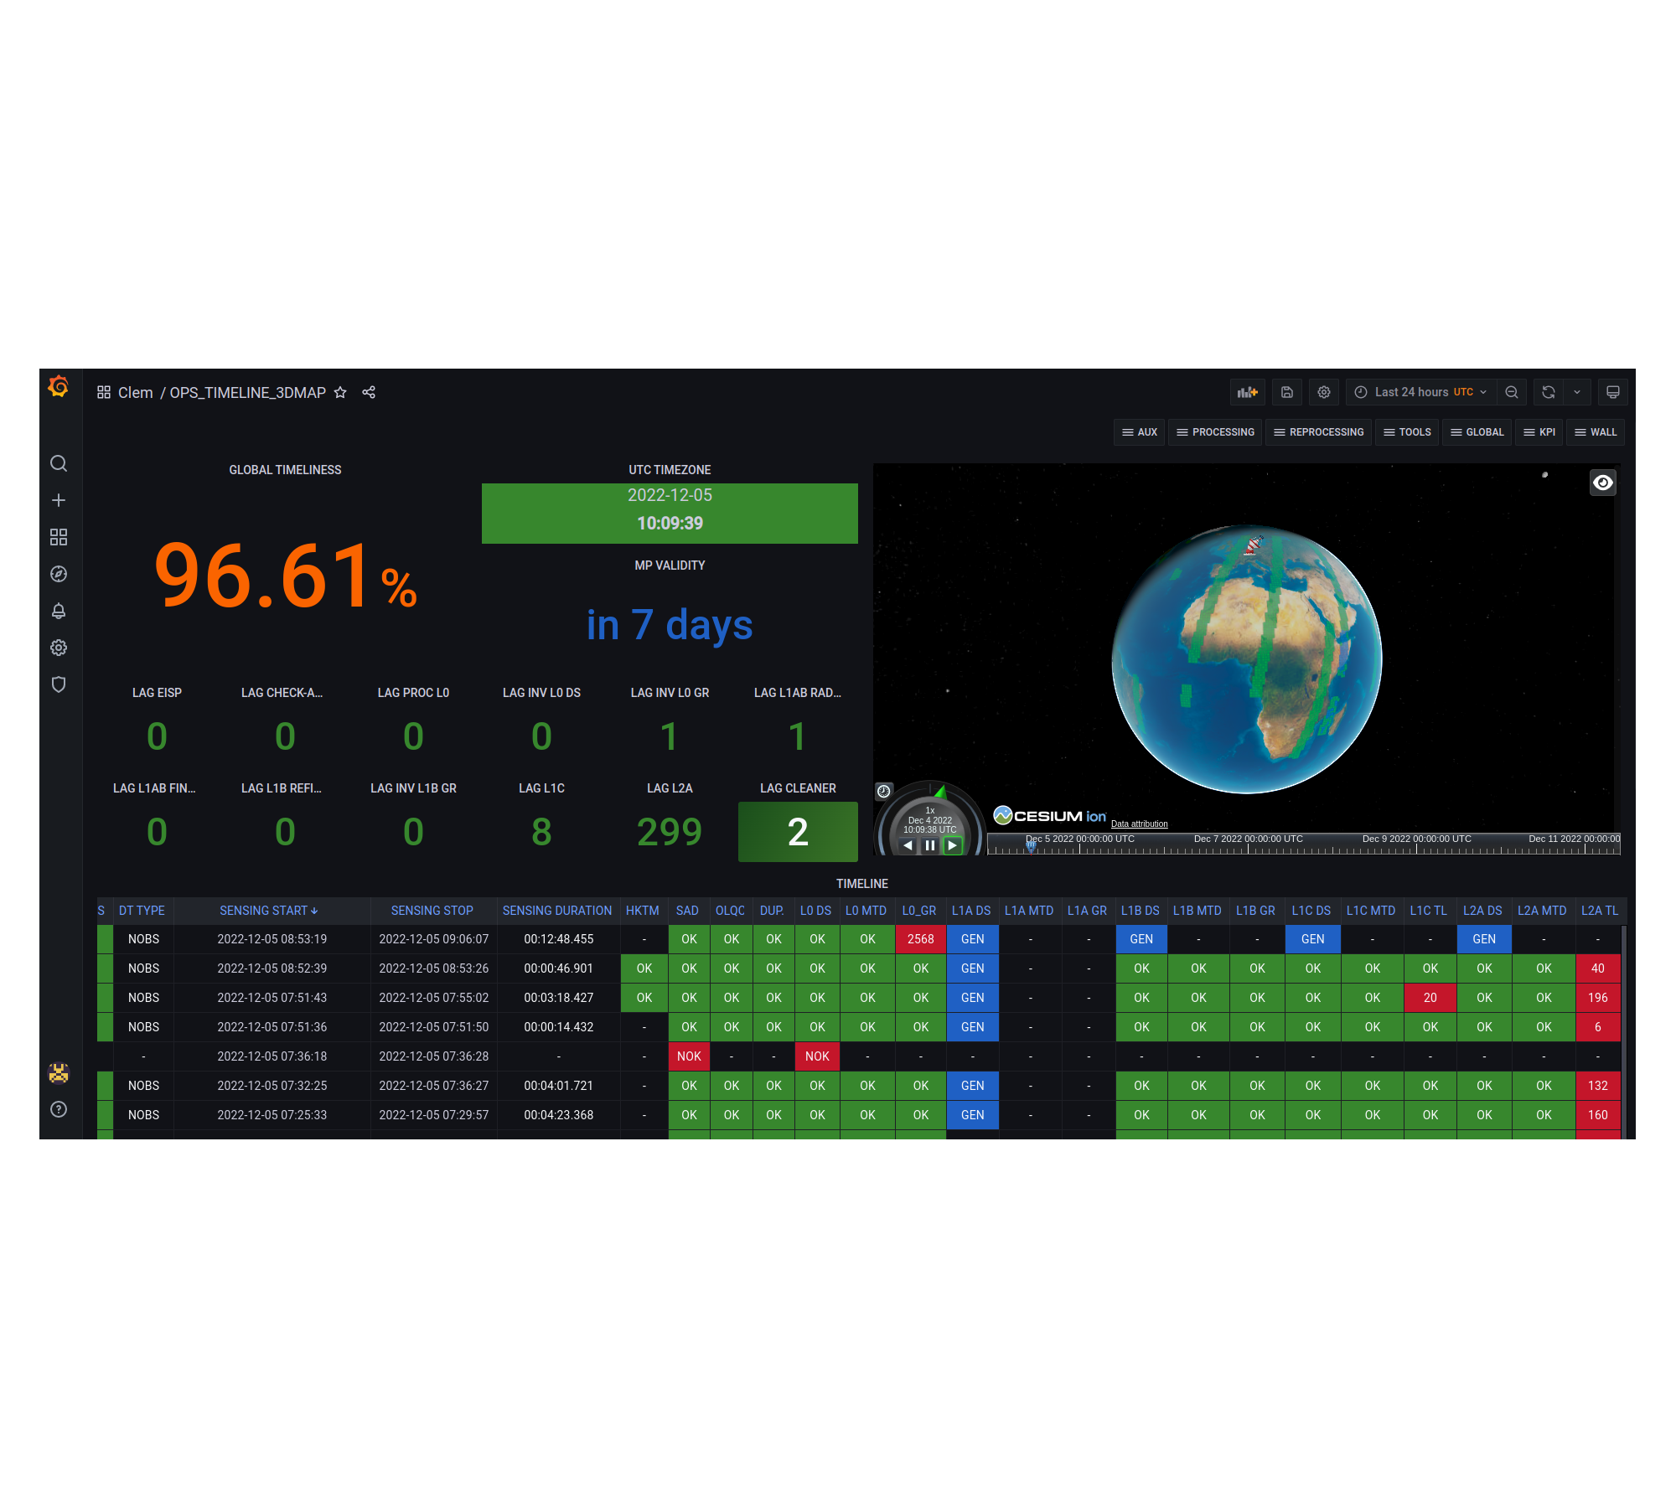Viewport: 1676px width, 1508px height.
Task: Click the Cesium timeline scrubber bar
Action: pos(1303,845)
